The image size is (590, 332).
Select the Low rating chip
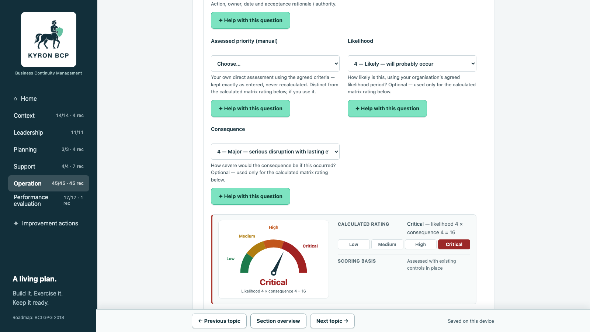[x=354, y=244]
